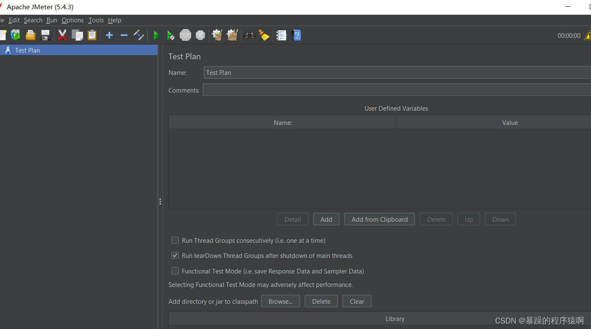591x329 pixels.
Task: Open the Help menu
Action: point(115,20)
